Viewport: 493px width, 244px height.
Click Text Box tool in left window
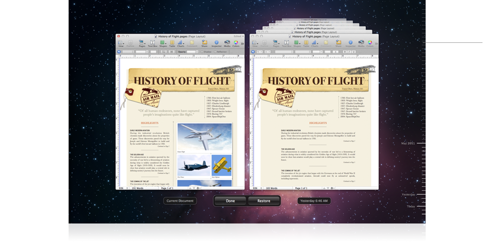tap(152, 43)
